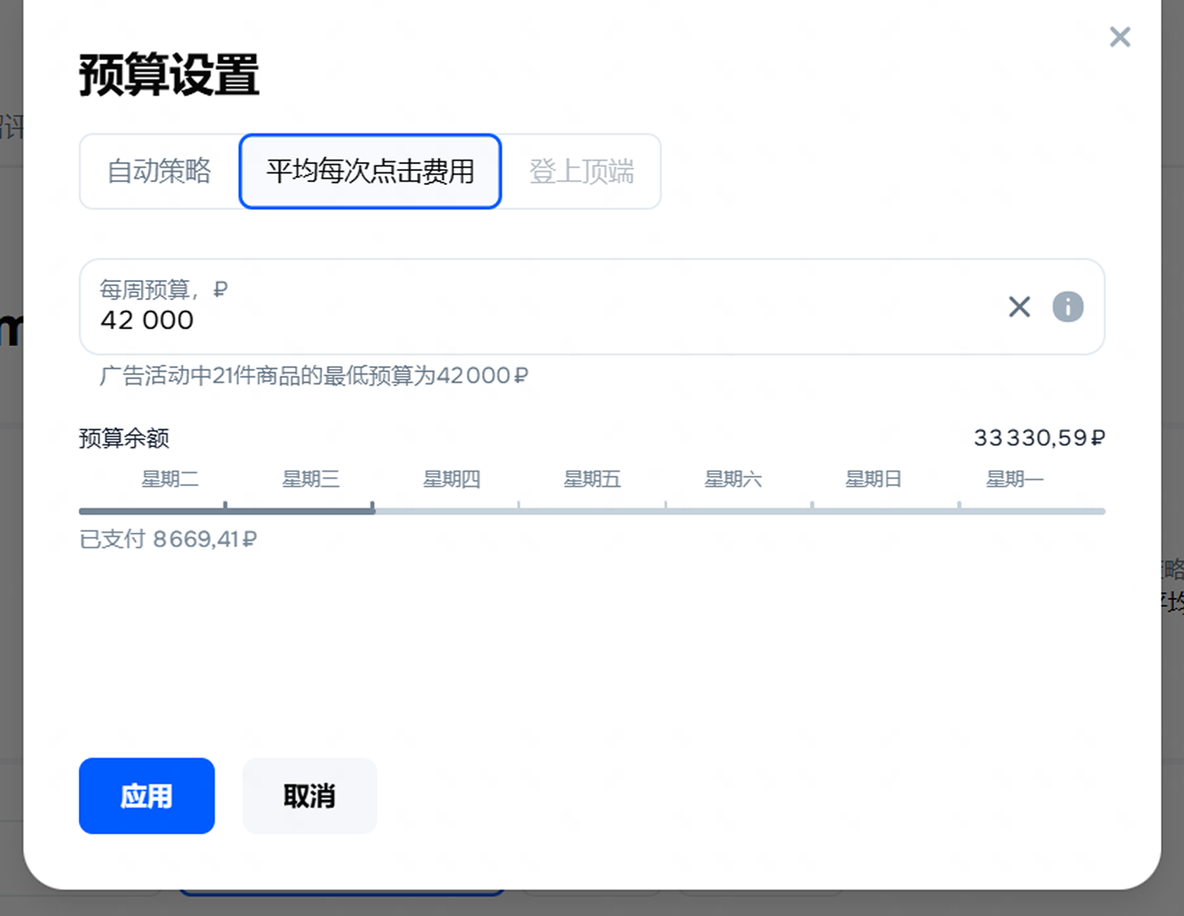
Task: Click the 星期二 day label
Action: (x=170, y=480)
